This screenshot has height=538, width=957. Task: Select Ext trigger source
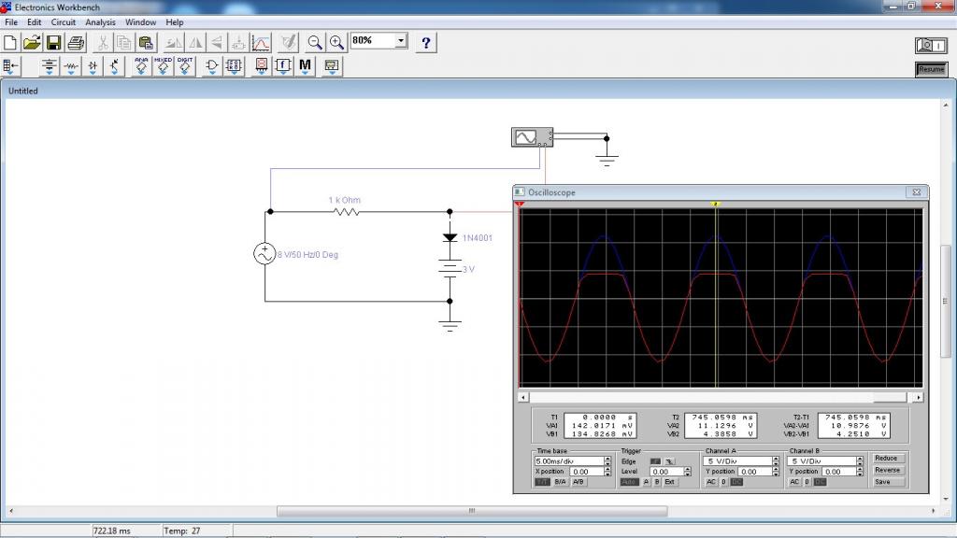tap(669, 482)
